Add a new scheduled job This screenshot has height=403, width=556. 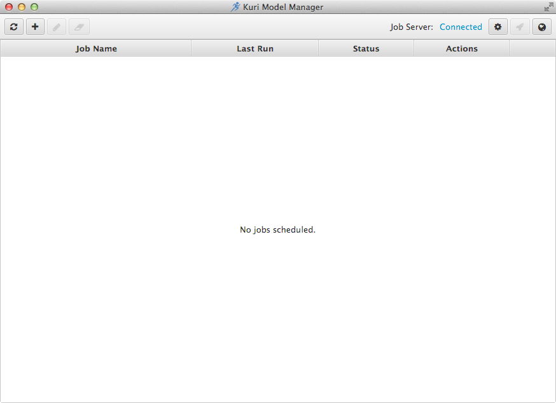[x=35, y=27]
